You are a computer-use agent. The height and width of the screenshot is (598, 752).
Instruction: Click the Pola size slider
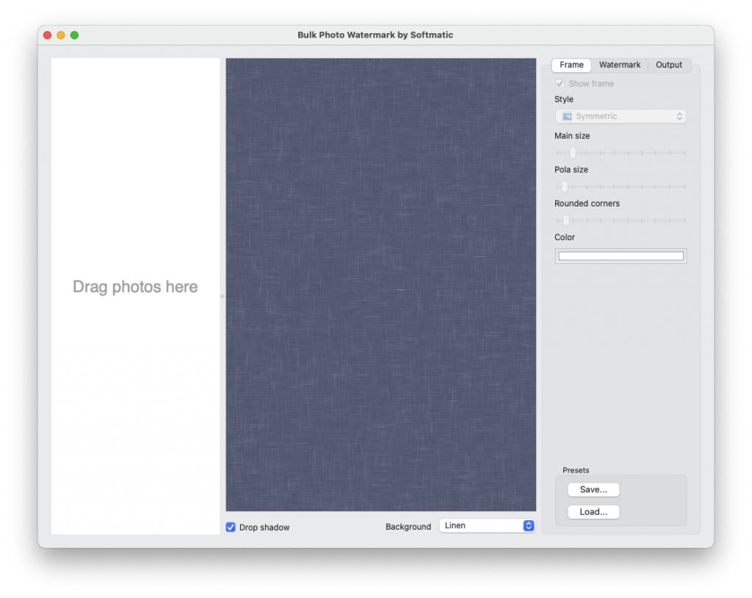621,187
